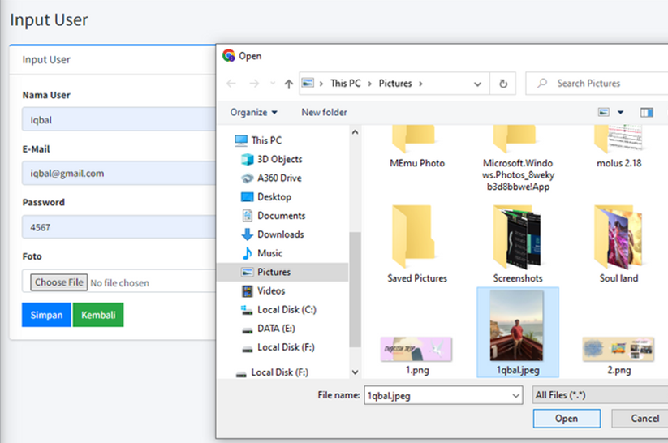The width and height of the screenshot is (668, 443).
Task: Open recent locations dropdown arrow
Action: 273,84
